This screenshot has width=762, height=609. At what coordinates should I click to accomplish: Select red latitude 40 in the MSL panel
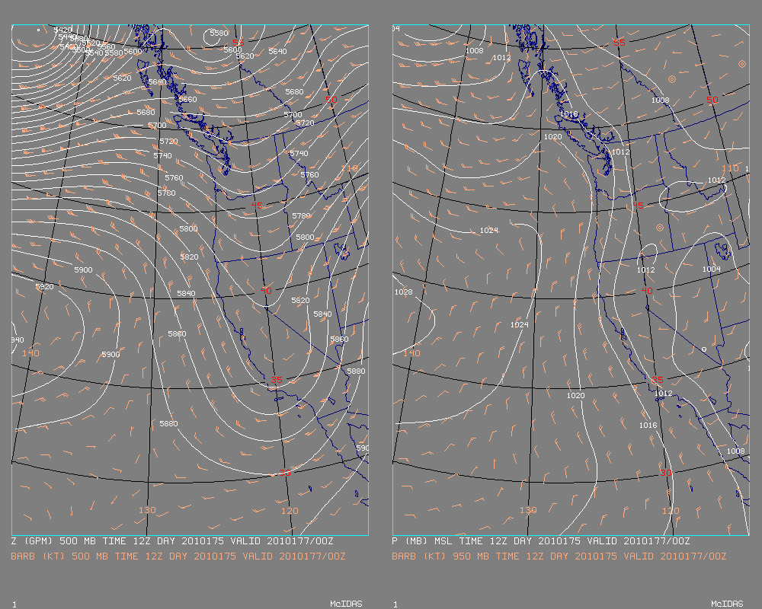pos(647,290)
